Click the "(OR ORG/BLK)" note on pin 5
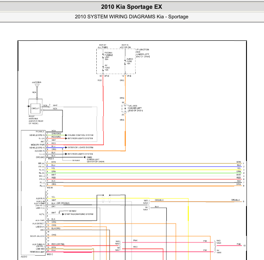 (x=63, y=203)
